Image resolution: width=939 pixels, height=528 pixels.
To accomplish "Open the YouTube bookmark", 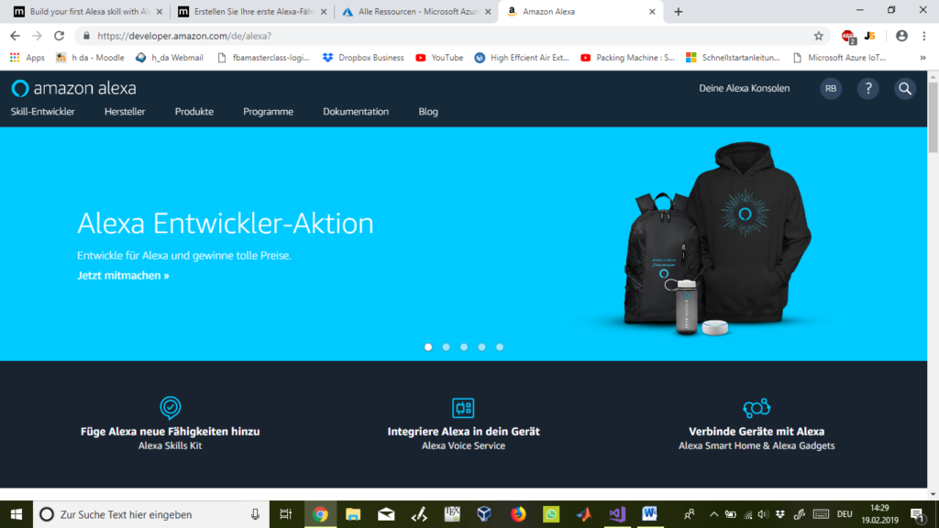I will point(439,58).
